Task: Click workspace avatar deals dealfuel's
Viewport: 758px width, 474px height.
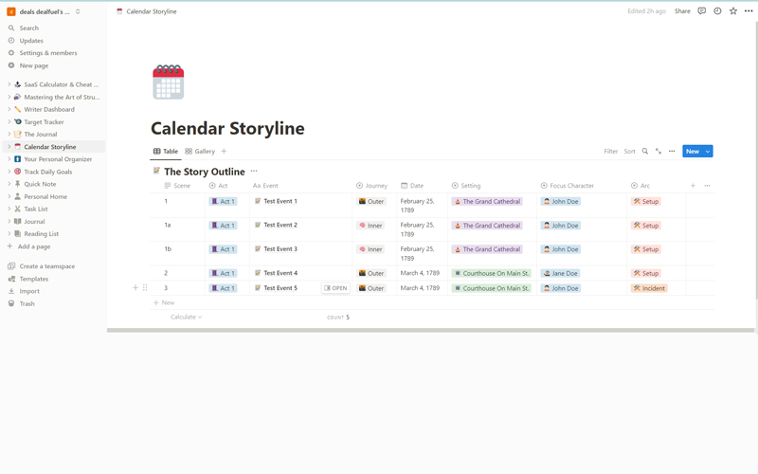Action: point(10,11)
